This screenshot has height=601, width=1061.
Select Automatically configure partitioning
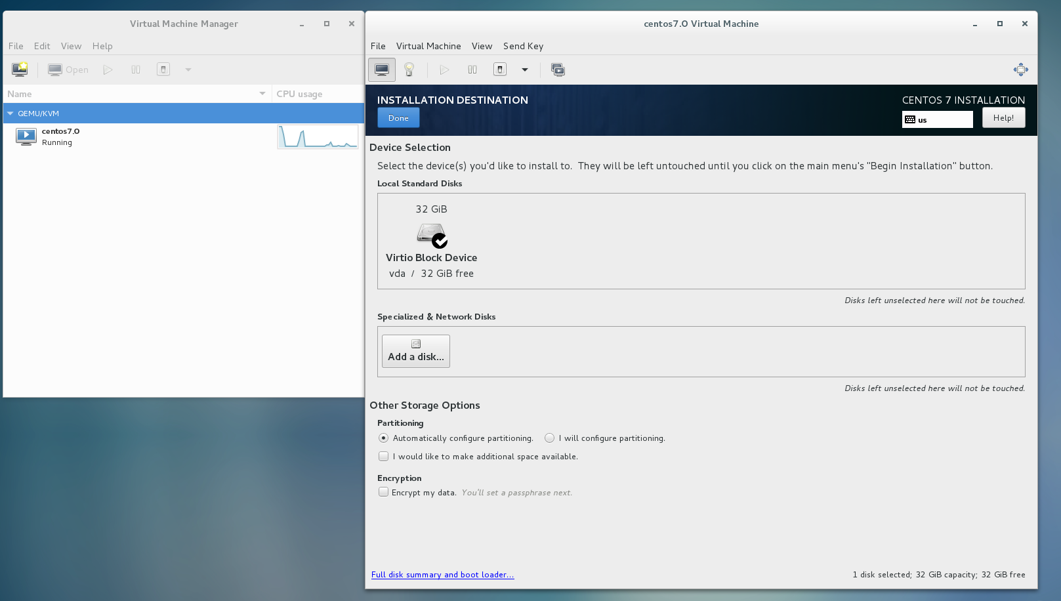(384, 438)
